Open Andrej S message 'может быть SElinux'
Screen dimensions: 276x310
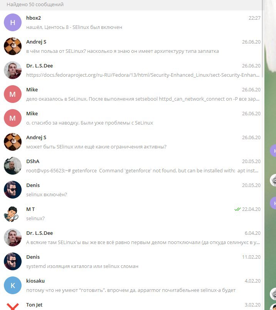(x=132, y=142)
